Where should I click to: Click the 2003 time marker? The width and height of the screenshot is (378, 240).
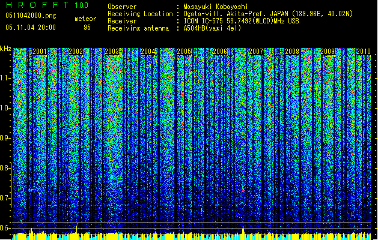coord(112,52)
